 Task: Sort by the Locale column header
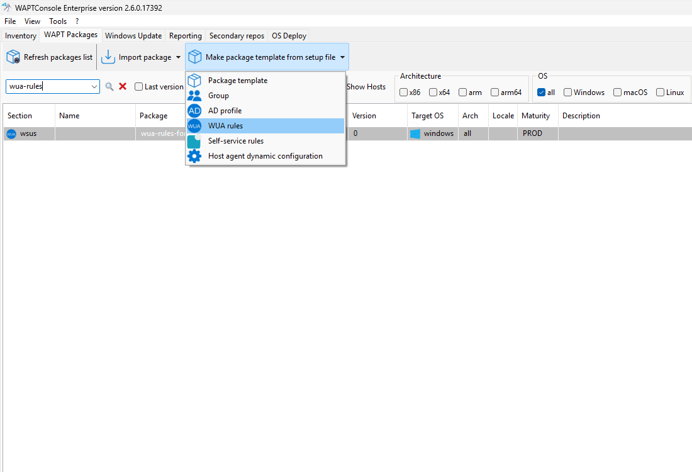503,116
